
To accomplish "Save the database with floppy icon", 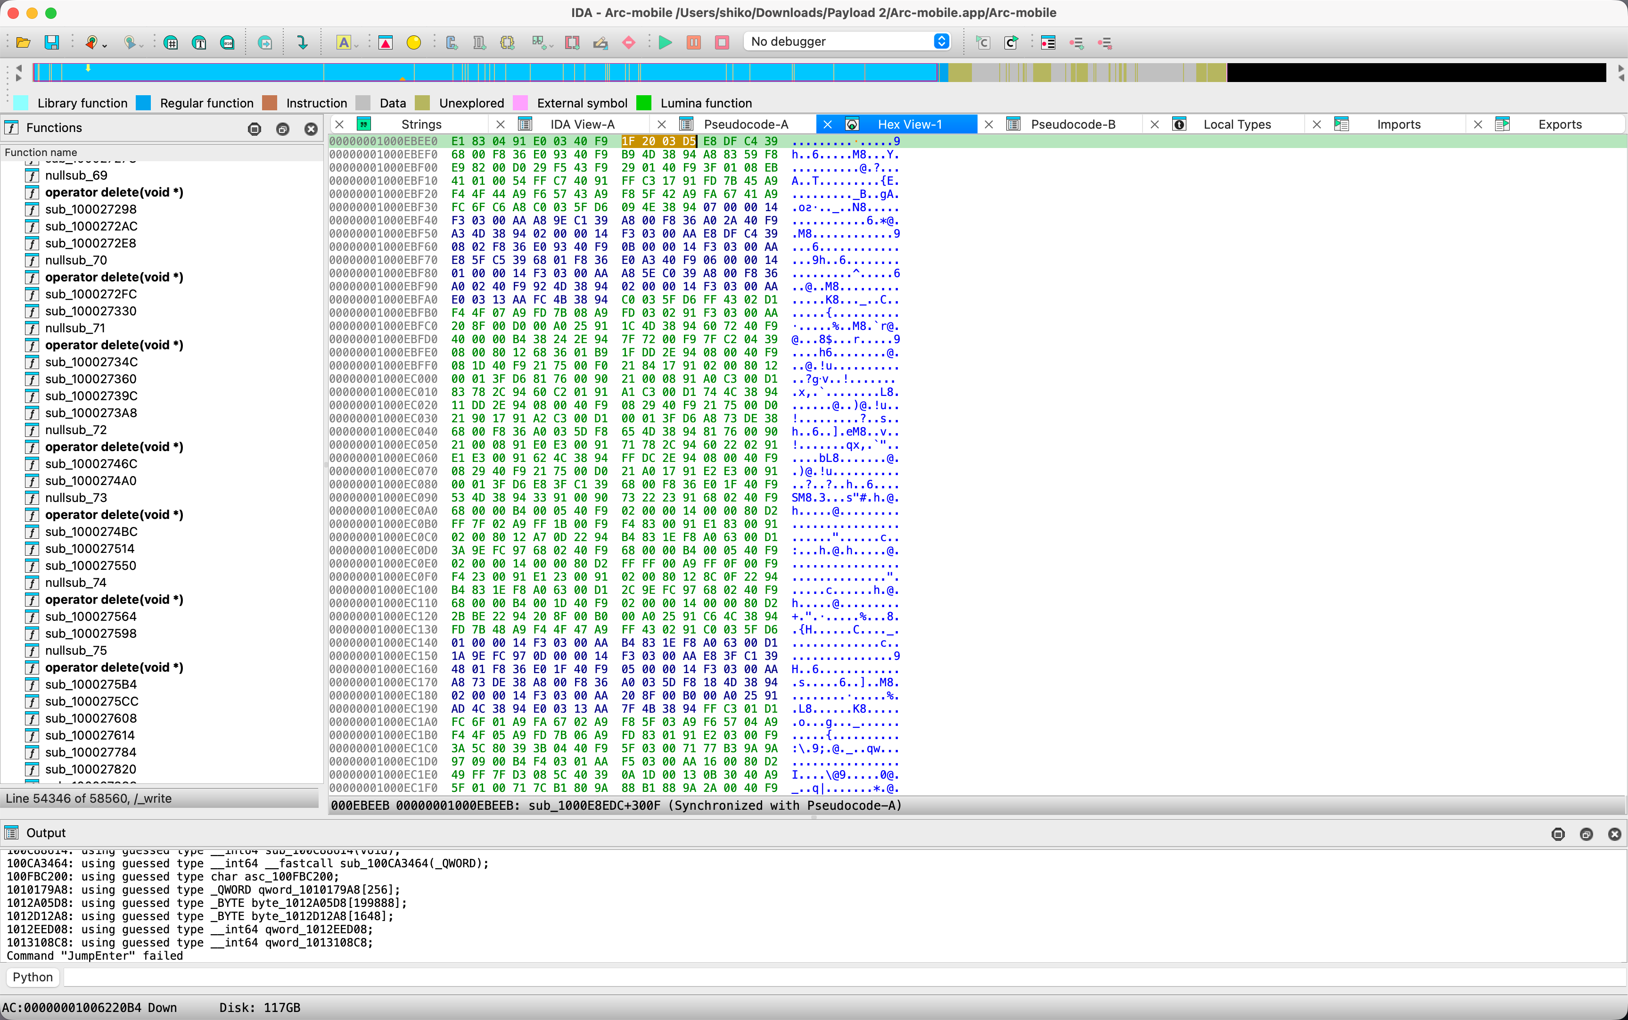I will point(52,42).
